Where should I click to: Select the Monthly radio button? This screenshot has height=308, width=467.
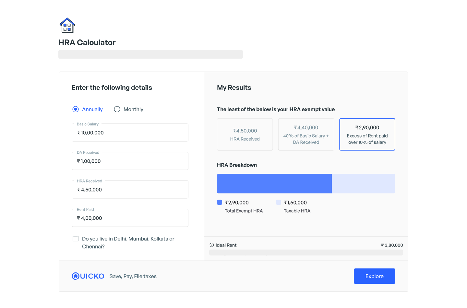point(117,109)
